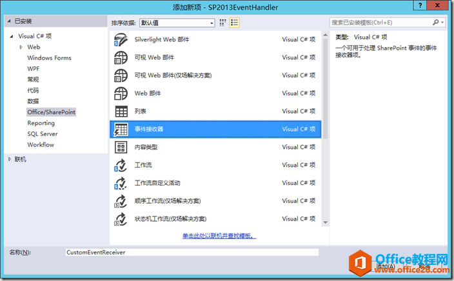Viewport: 454px width, 281px height.
Task: Select 代码 category
Action: coord(33,91)
